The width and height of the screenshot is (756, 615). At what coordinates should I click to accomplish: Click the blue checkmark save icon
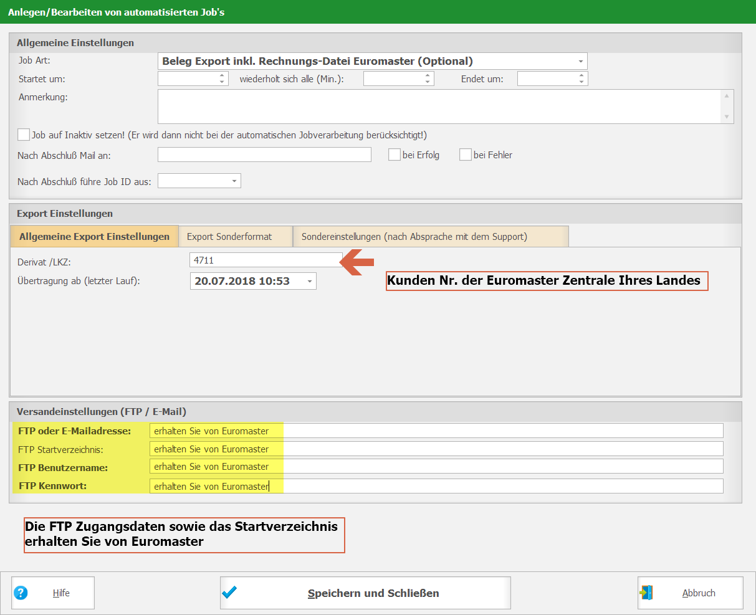(x=229, y=592)
